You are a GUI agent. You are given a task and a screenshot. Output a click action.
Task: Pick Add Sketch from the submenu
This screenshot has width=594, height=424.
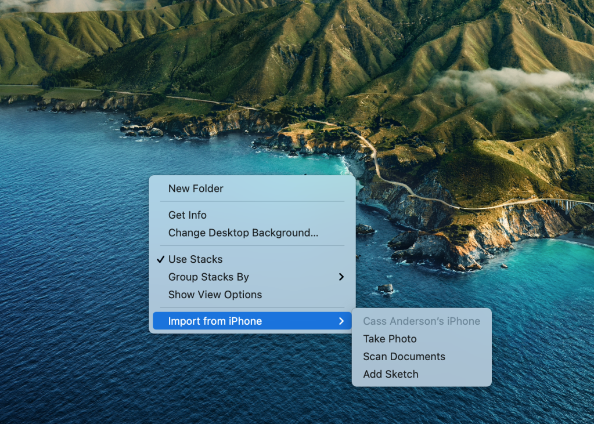(x=390, y=375)
